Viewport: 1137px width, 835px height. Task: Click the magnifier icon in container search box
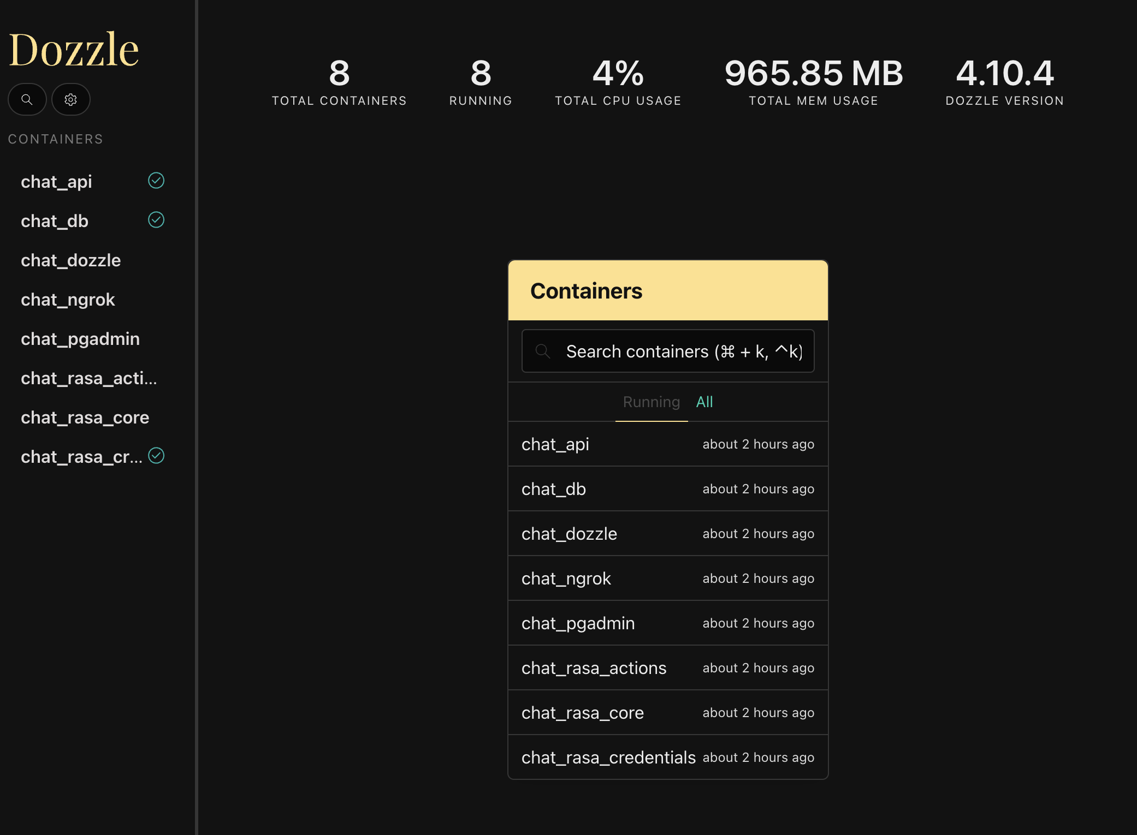pyautogui.click(x=542, y=351)
